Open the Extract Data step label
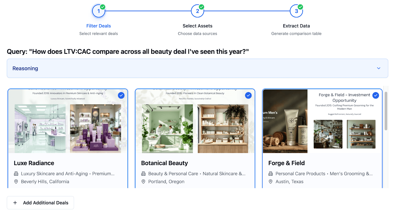Viewport: 408px width, 214px height. (x=296, y=26)
